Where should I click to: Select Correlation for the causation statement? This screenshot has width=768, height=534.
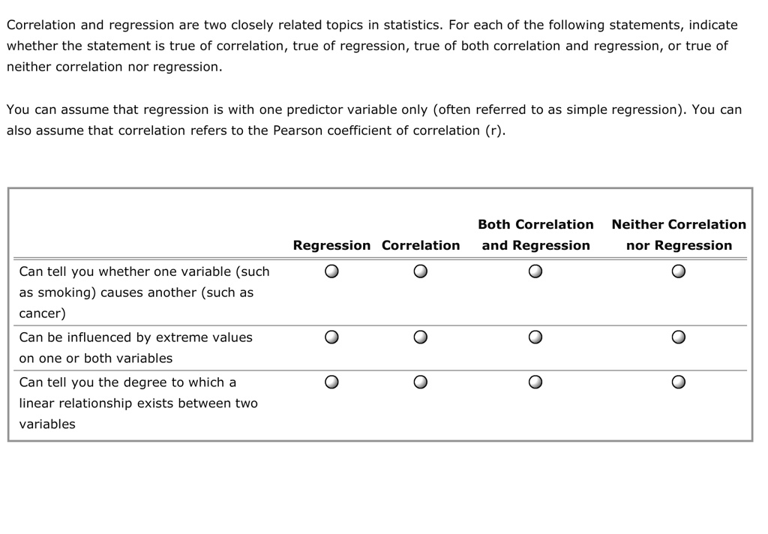[x=420, y=271]
